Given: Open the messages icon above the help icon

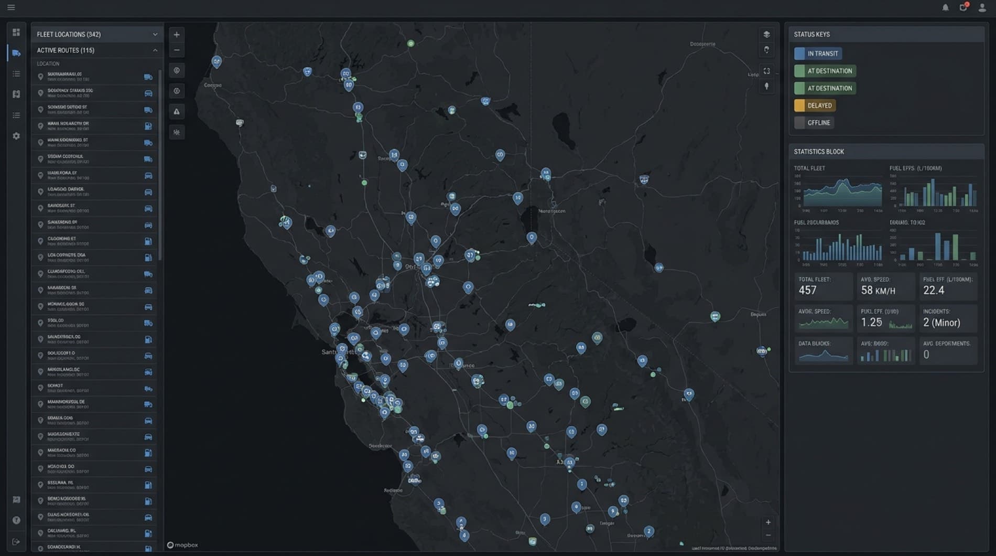Looking at the screenshot, I should (x=16, y=500).
